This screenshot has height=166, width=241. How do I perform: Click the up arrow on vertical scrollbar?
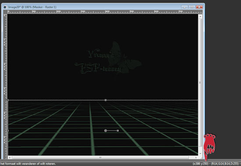[200, 16]
